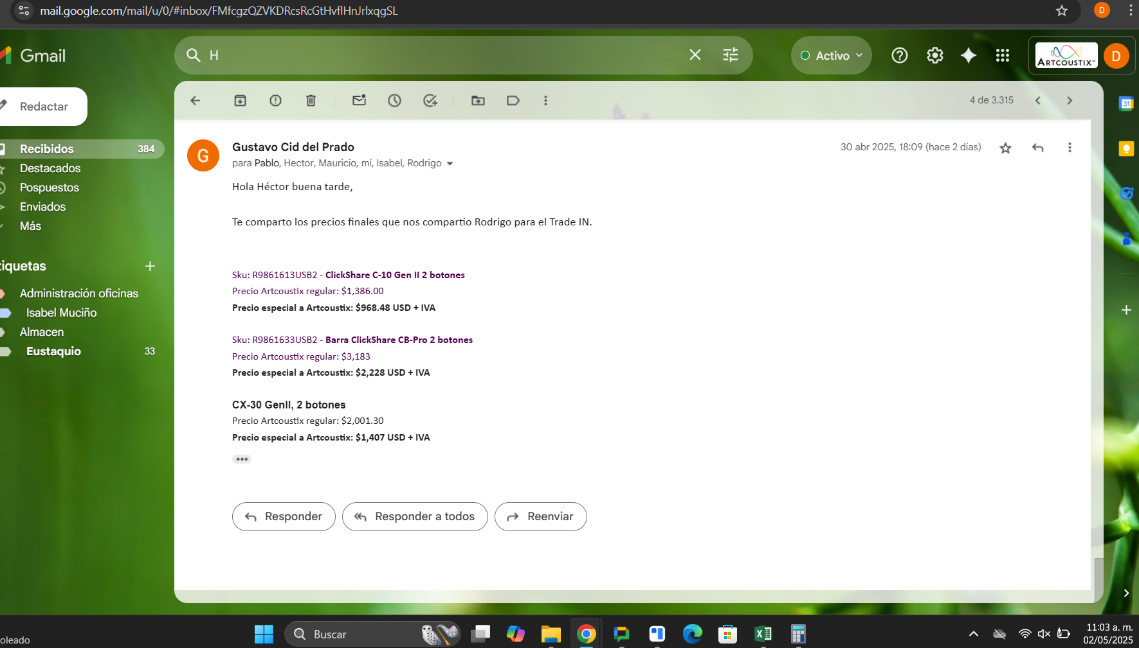Expand recipient details arrow after Rodrigo
Image resolution: width=1139 pixels, height=648 pixels.
tap(450, 164)
